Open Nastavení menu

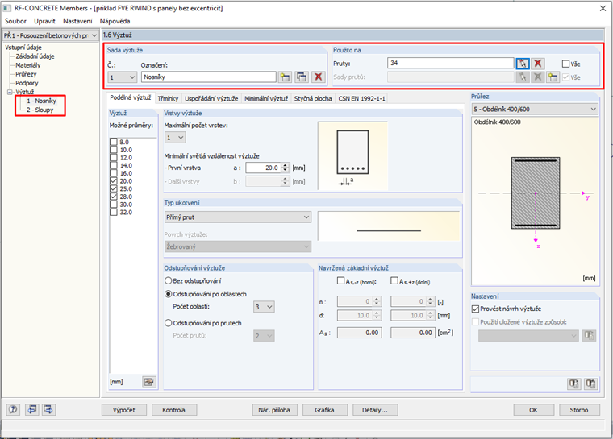[x=77, y=21]
